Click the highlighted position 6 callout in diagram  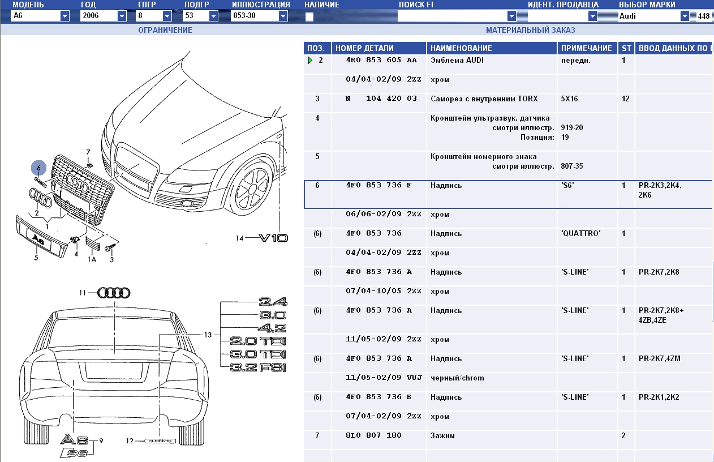pos(38,168)
